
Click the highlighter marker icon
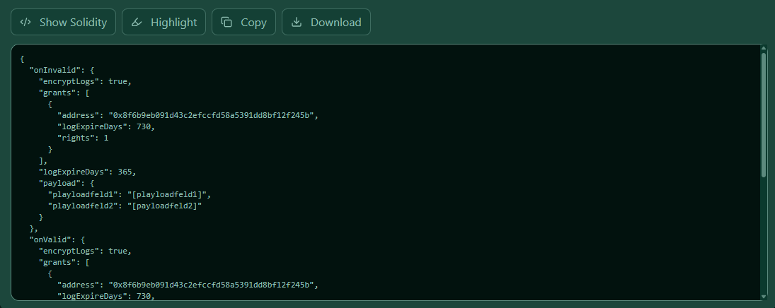coord(137,22)
